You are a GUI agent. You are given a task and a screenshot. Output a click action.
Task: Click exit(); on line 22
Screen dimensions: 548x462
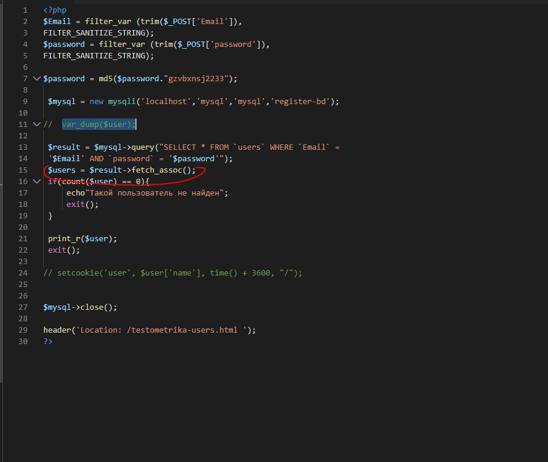(64, 250)
